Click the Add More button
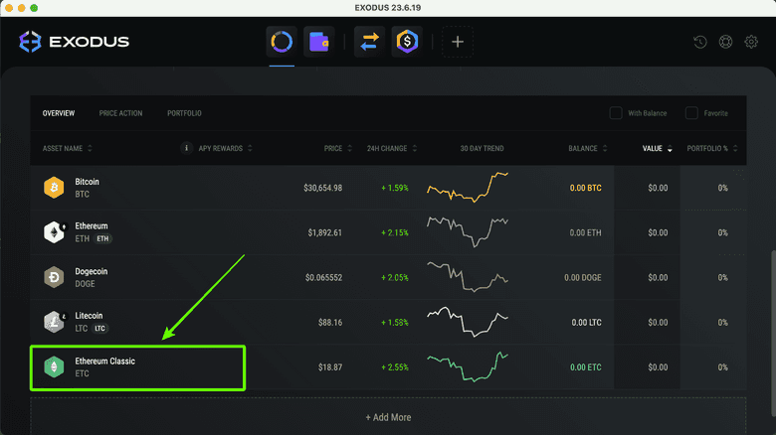The image size is (776, 435). pyautogui.click(x=388, y=417)
